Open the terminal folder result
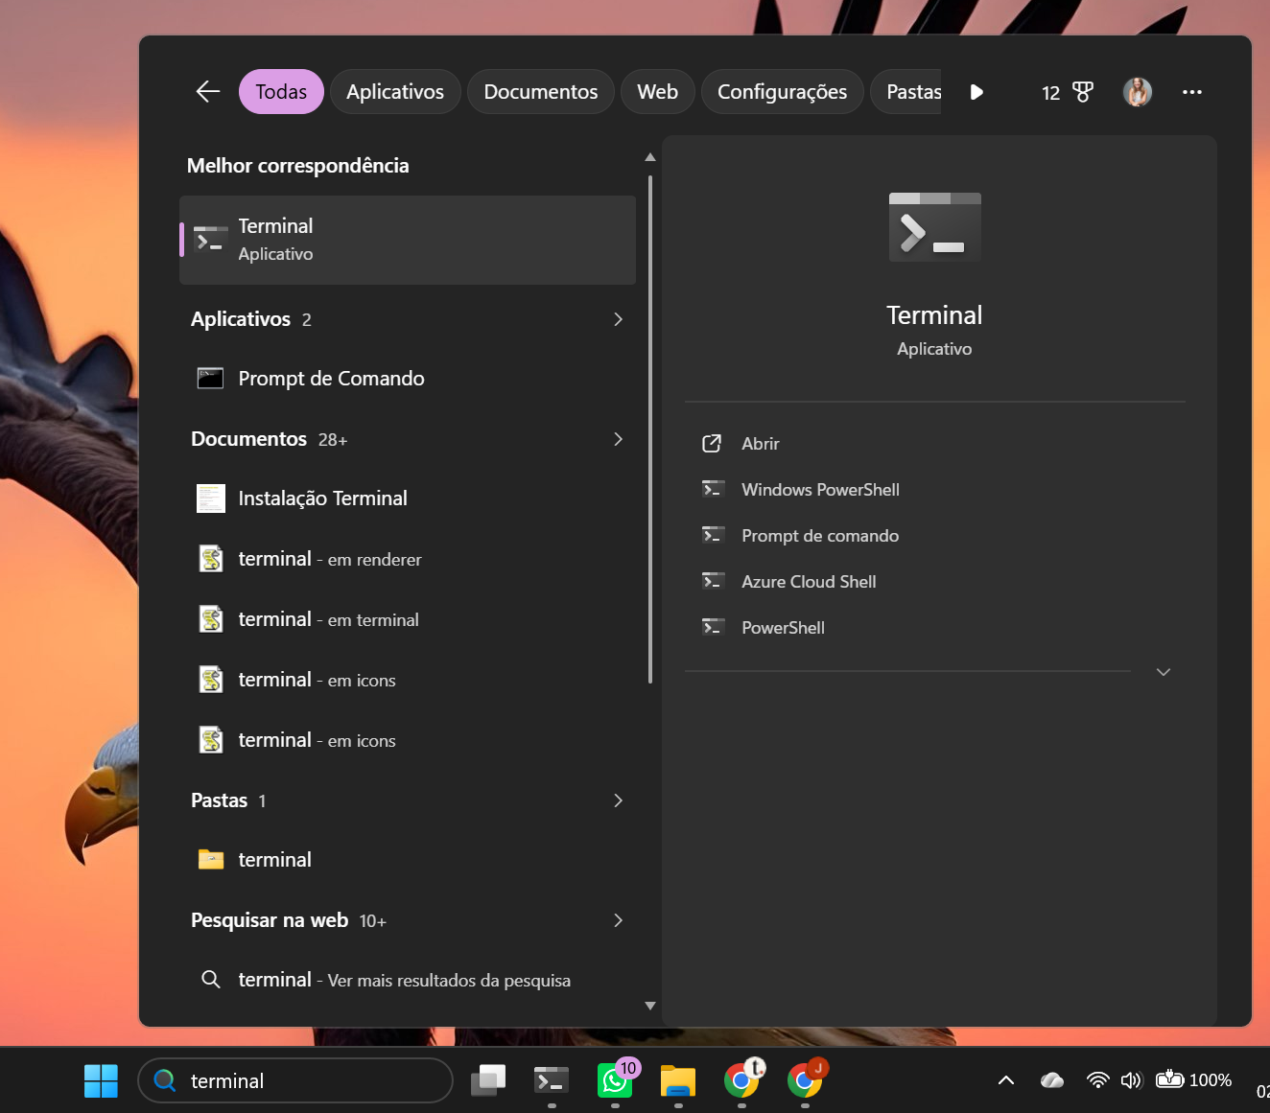 408,860
